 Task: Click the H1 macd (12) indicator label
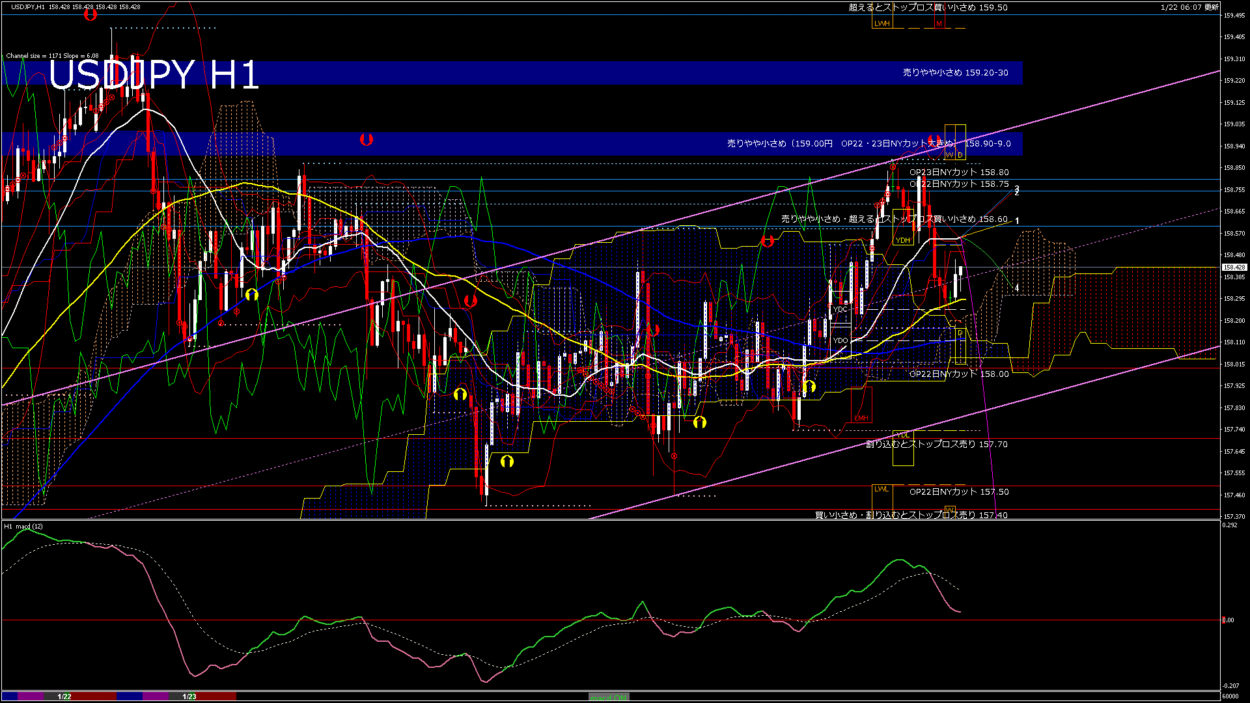[x=23, y=526]
